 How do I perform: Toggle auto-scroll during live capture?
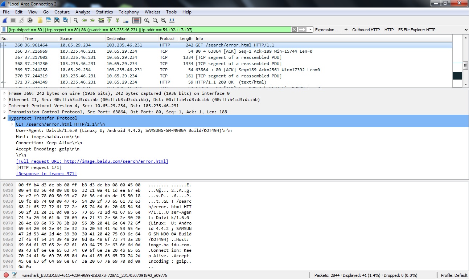click(x=126, y=21)
